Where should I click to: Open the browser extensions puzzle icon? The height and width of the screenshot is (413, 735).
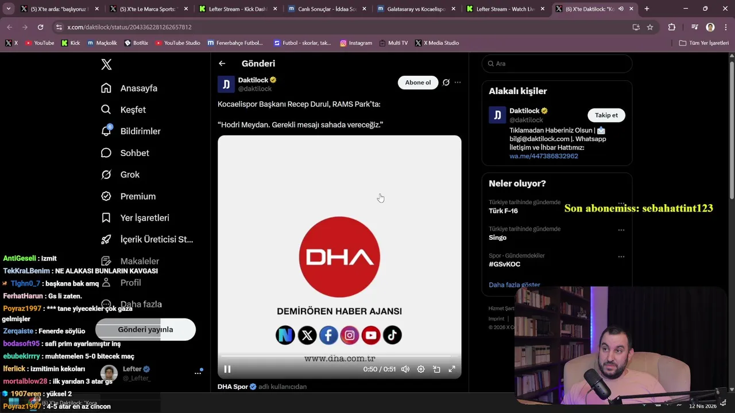pos(672,27)
